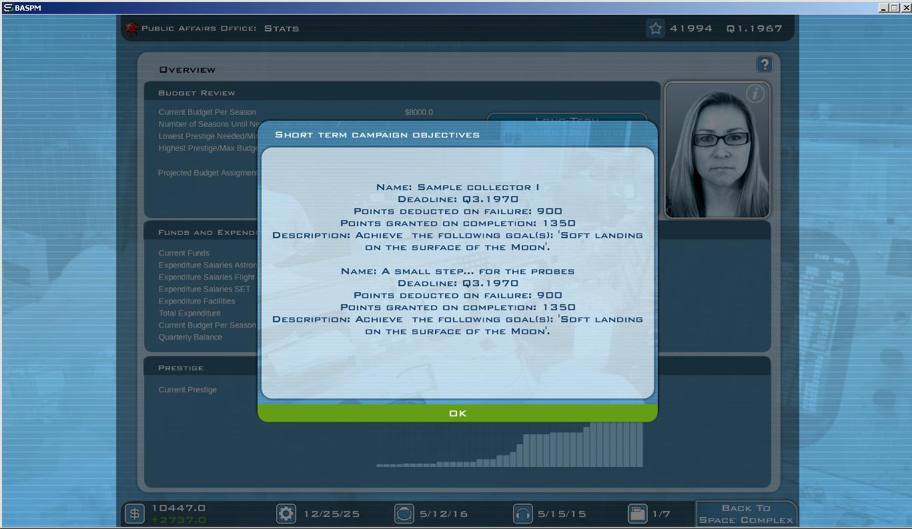Click the astronaut helmet icon
912x529 pixels.
pos(404,514)
